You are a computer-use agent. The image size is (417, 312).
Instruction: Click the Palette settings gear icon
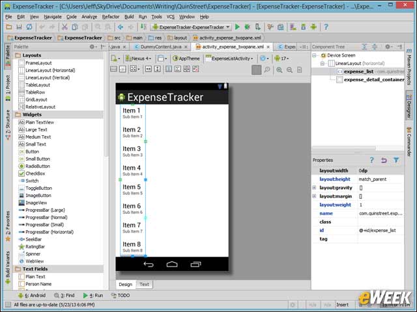point(93,47)
